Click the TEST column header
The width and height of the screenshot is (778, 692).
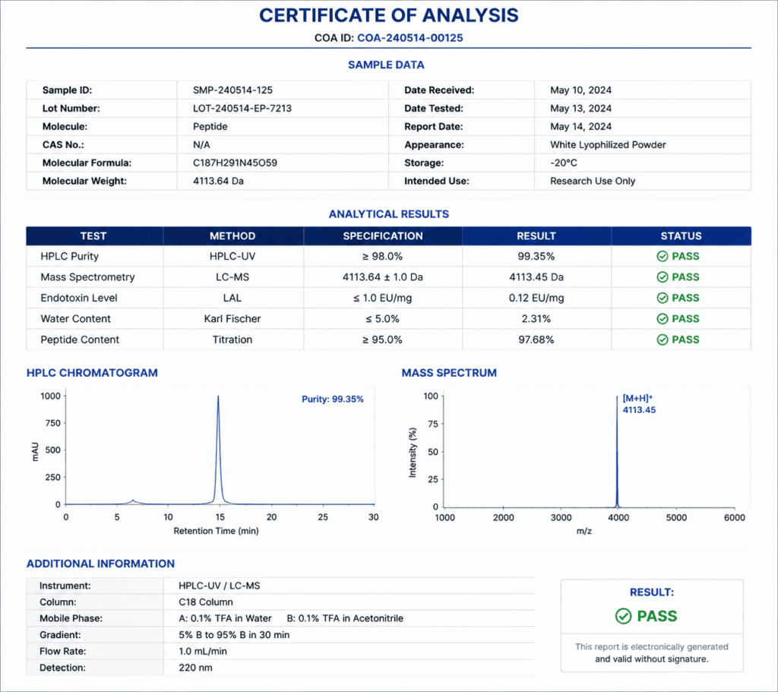[93, 236]
